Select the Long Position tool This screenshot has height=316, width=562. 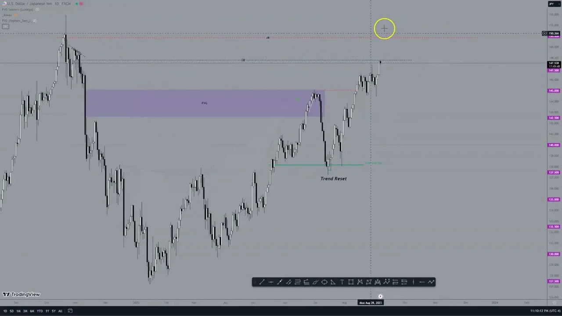point(395,282)
